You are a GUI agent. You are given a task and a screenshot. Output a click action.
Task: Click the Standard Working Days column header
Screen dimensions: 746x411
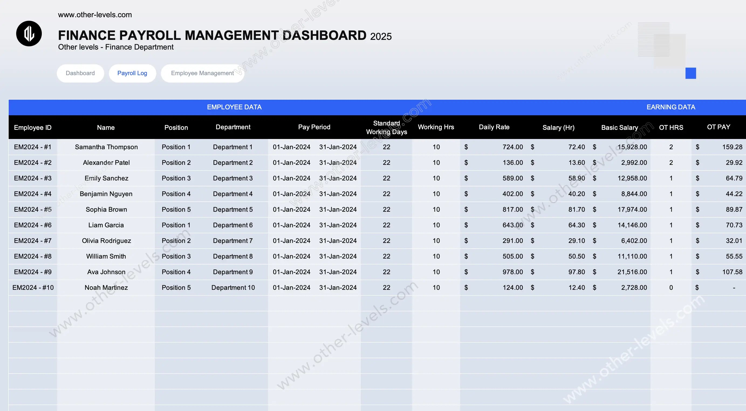click(386, 128)
